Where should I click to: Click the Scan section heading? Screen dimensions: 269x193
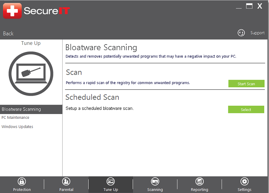pos(74,72)
